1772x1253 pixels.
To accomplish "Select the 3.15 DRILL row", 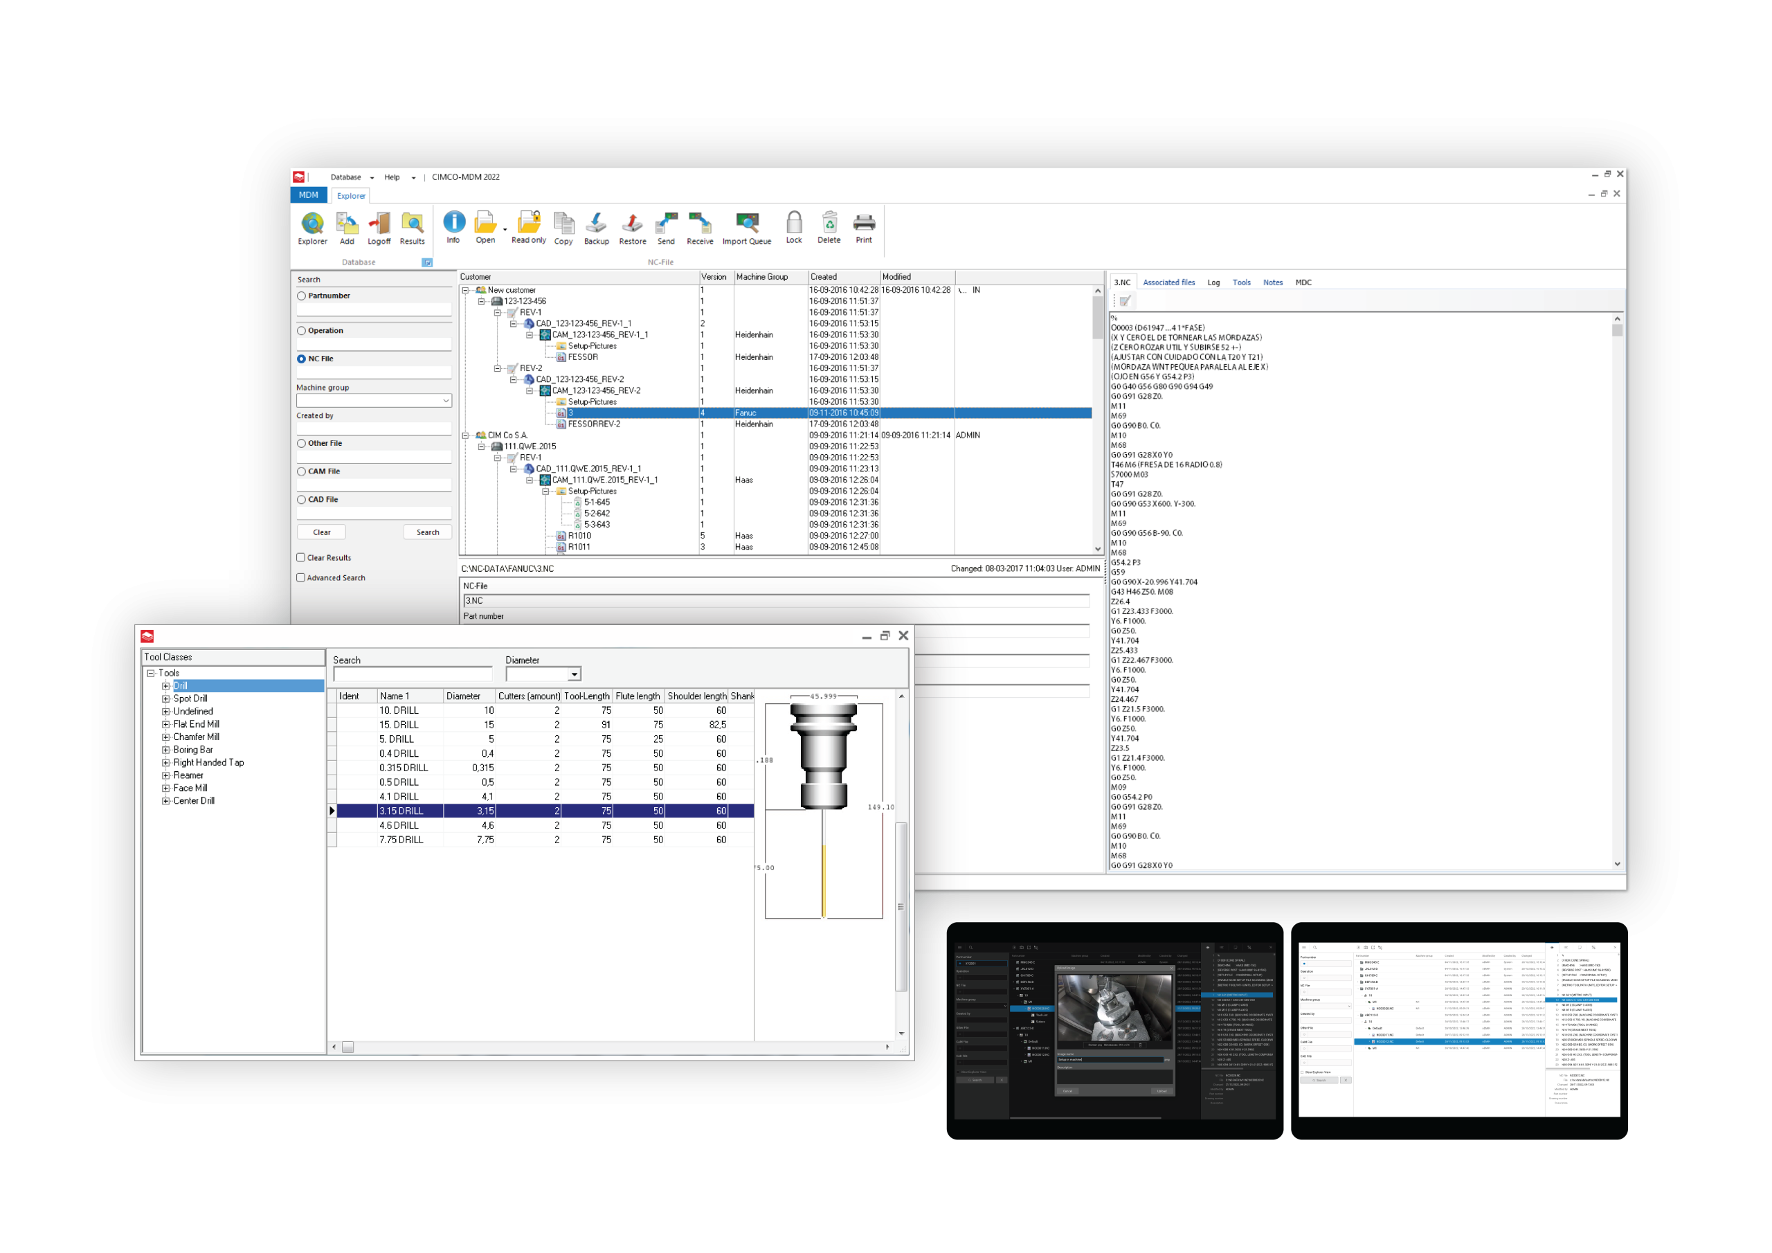I will pos(545,811).
